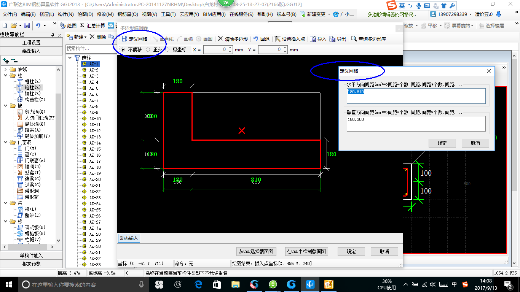
Task: Collapse the 门窗洞 tree folder
Action: 6,142
